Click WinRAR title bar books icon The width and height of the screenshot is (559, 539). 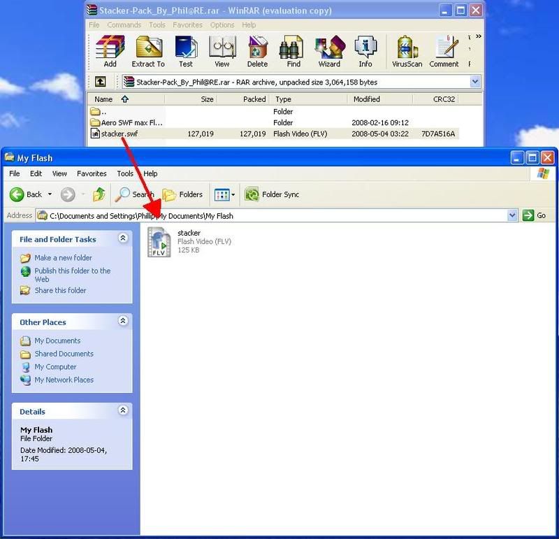tap(92, 10)
